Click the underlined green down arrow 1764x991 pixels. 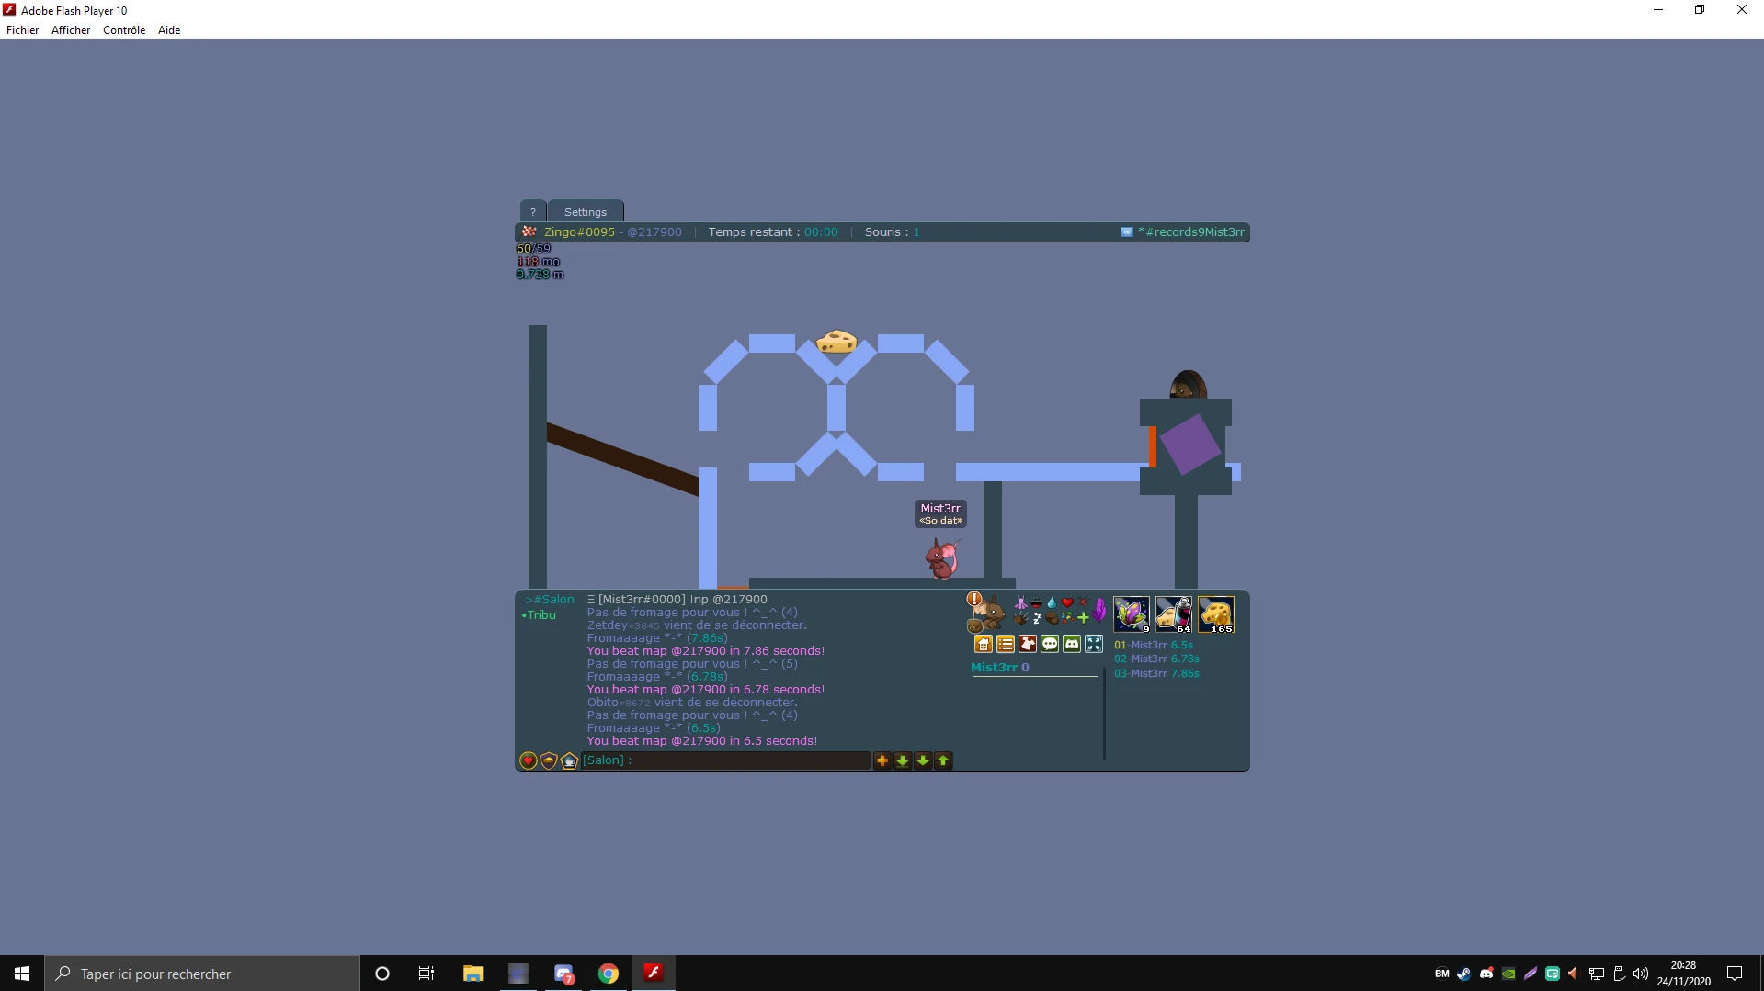point(903,760)
